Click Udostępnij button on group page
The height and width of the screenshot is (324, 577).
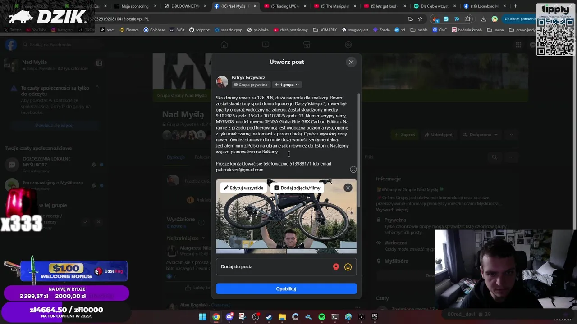[x=438, y=135]
